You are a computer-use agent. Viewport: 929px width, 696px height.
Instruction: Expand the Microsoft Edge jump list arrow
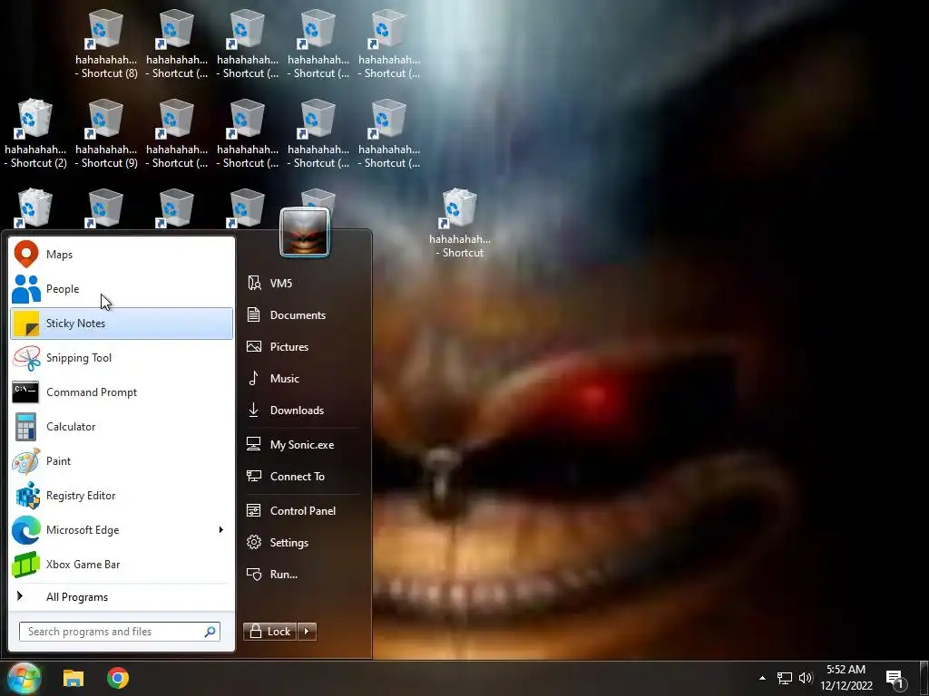[221, 529]
